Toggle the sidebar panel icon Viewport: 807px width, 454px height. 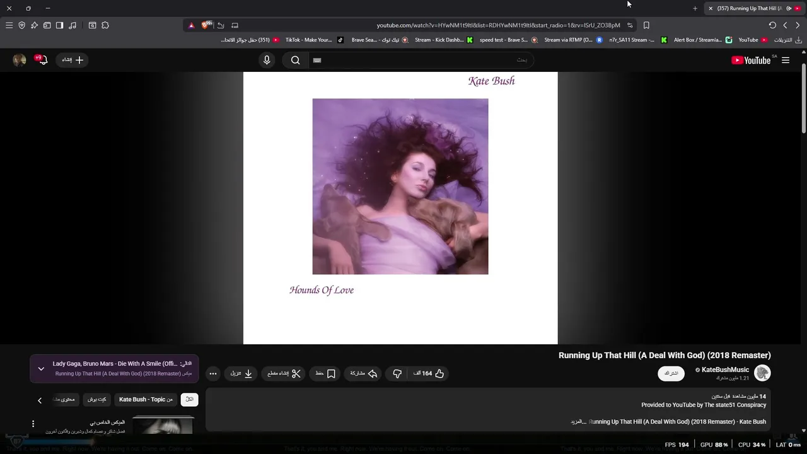coord(59,25)
